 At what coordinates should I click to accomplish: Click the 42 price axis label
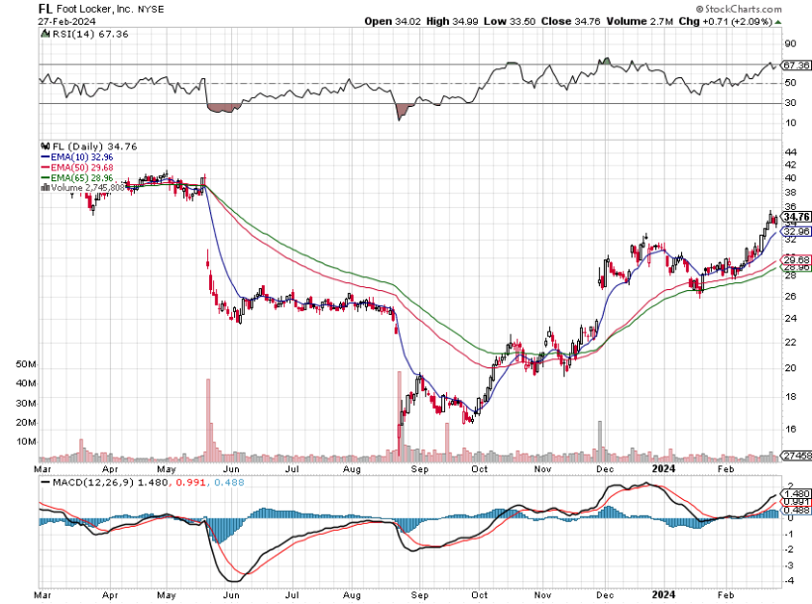790,165
